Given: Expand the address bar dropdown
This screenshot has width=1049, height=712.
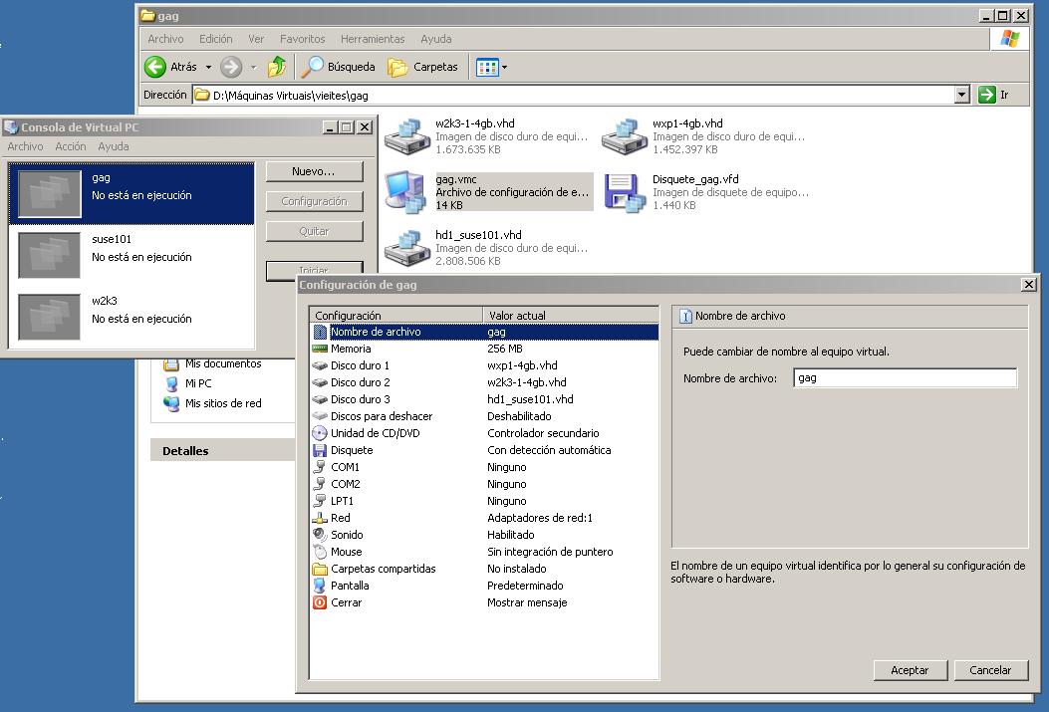Looking at the screenshot, I should pos(961,95).
